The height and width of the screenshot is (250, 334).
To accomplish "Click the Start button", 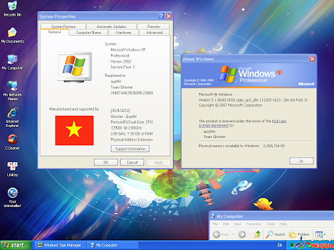I will (x=15, y=245).
